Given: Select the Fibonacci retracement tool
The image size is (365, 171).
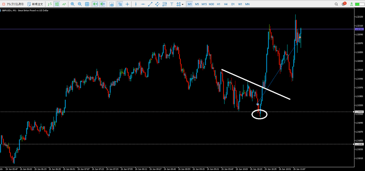Looking at the screenshot, I should click(x=164, y=4).
